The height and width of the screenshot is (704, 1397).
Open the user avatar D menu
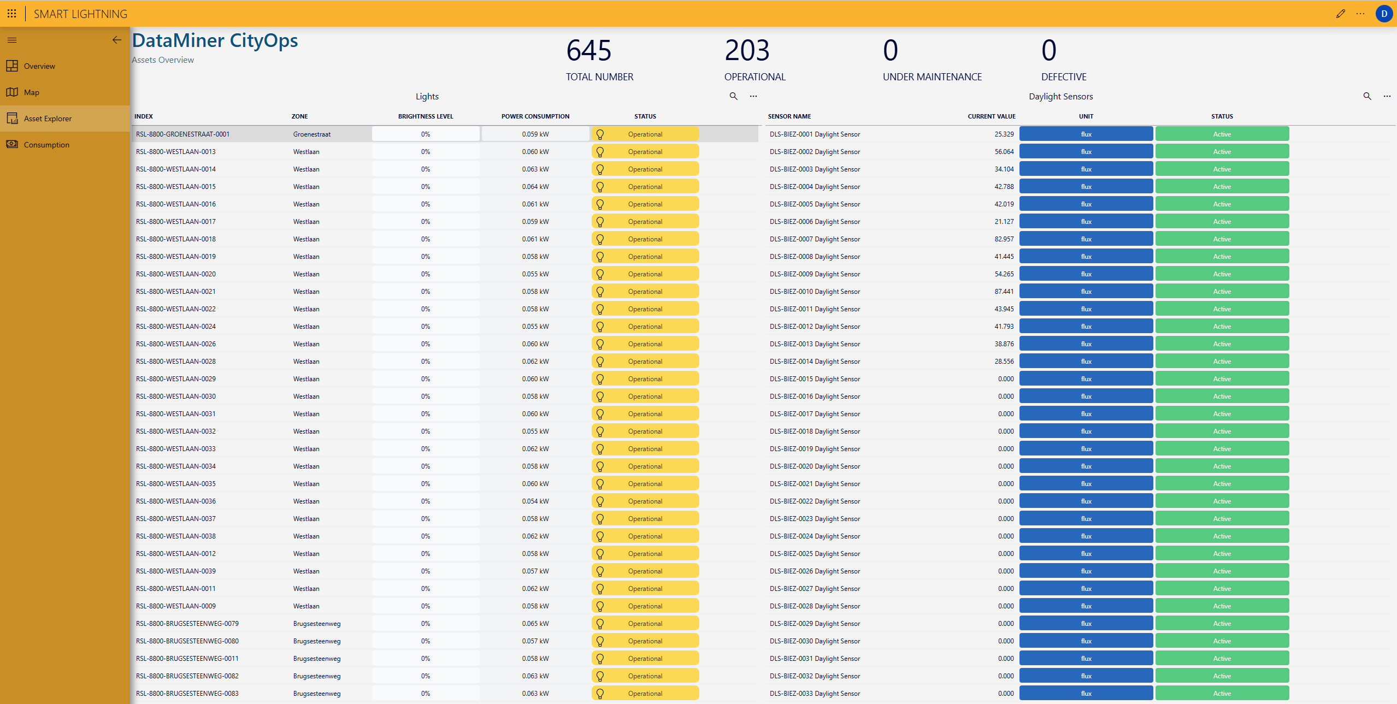1384,14
